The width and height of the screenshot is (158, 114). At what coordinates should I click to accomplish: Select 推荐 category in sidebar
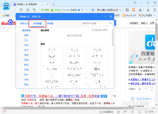(26, 35)
